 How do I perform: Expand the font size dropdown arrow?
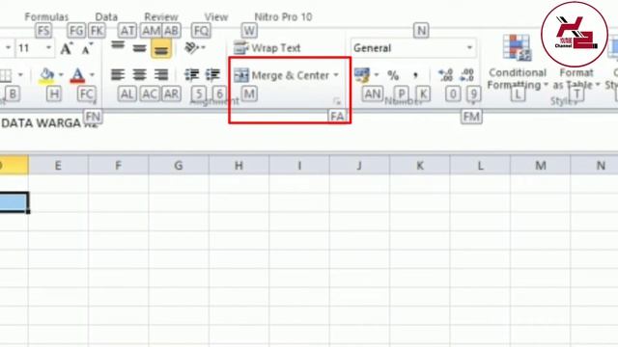click(48, 48)
